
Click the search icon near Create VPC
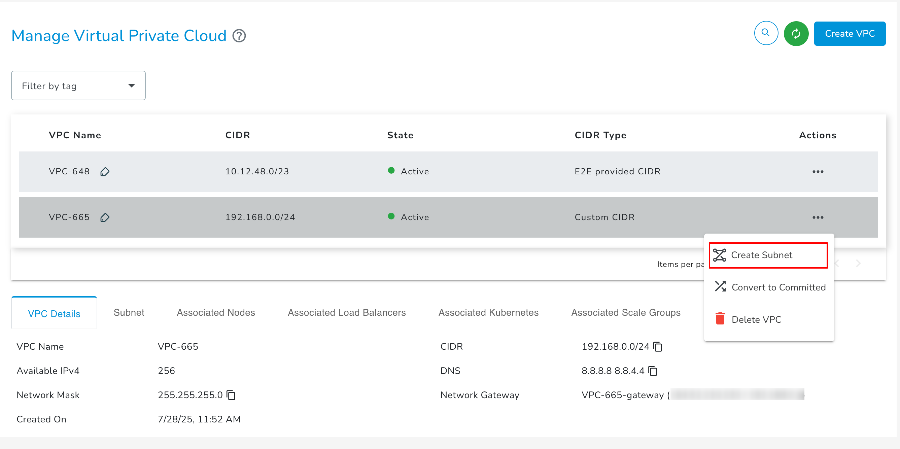[x=766, y=33]
